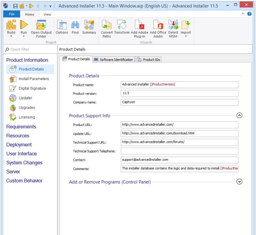This screenshot has height=235, width=256.
Task: Open Output Folder from the ribbon
Action: (41, 29)
